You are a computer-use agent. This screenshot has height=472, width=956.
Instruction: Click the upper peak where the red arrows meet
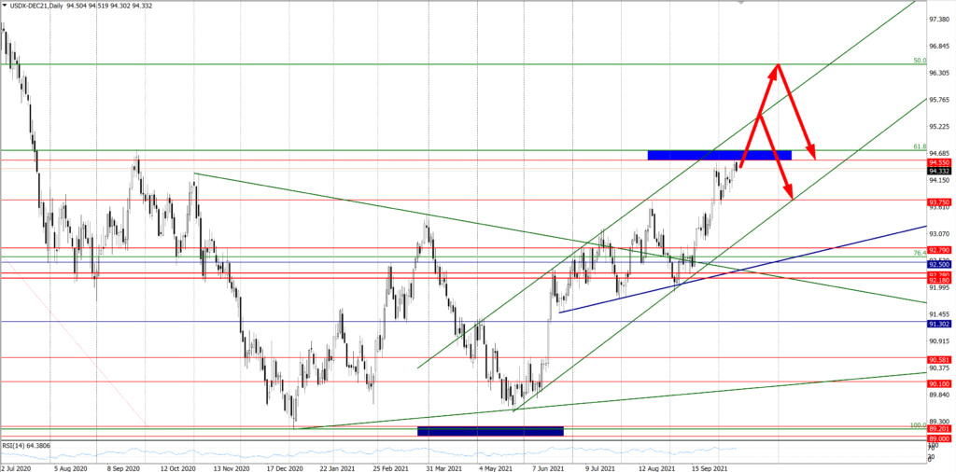point(777,65)
